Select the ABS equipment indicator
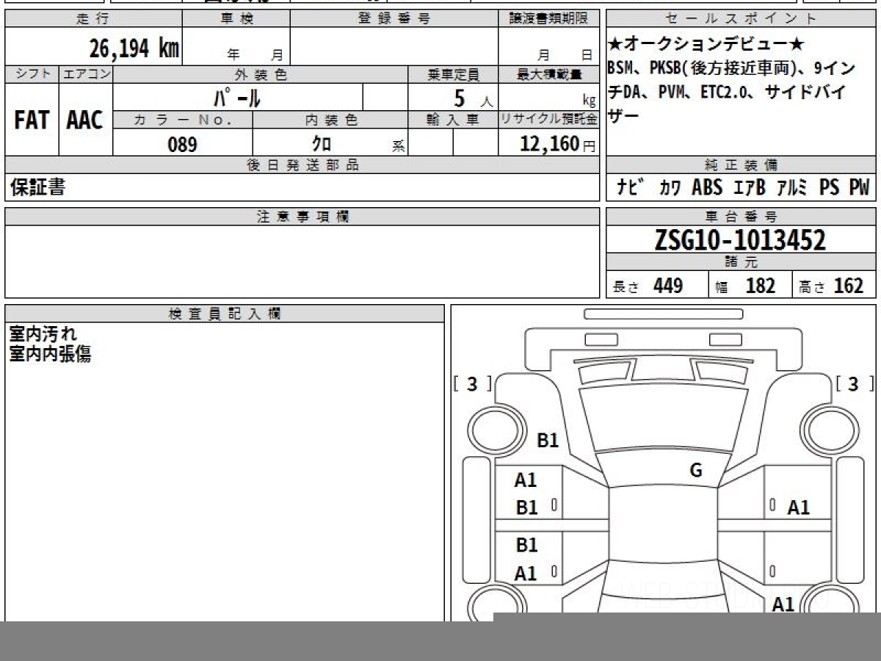This screenshot has width=881, height=661. [x=707, y=188]
